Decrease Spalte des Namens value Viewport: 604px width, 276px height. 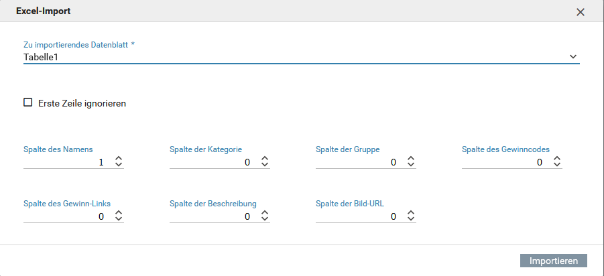point(119,165)
